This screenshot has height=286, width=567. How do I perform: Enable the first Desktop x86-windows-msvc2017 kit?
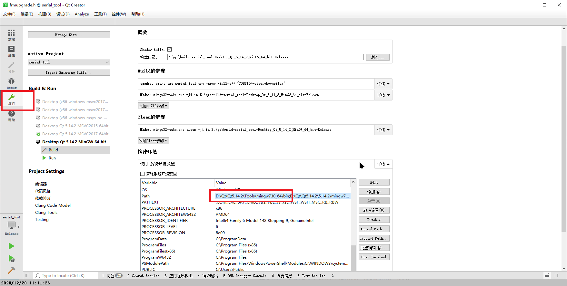[x=72, y=101]
